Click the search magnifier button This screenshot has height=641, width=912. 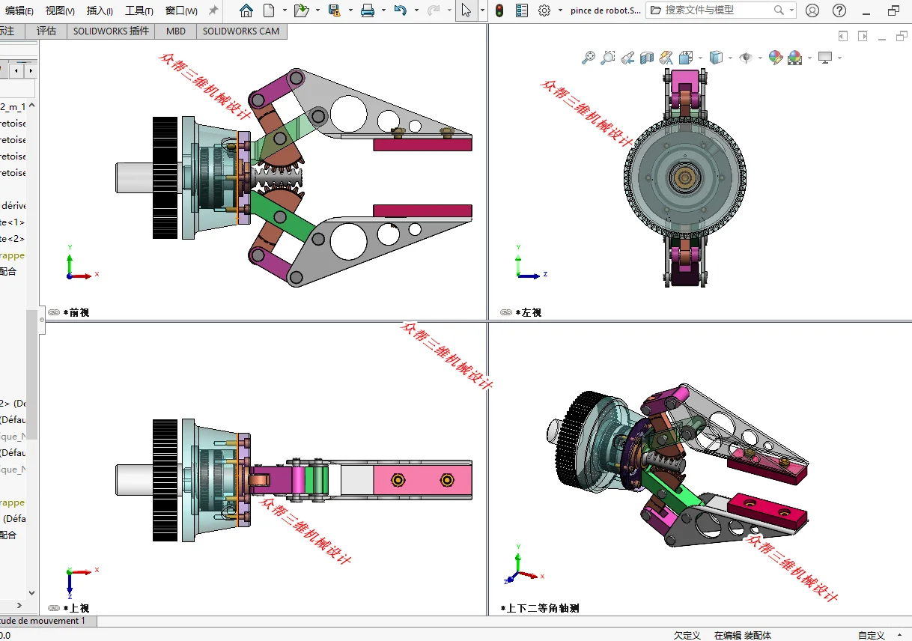779,10
